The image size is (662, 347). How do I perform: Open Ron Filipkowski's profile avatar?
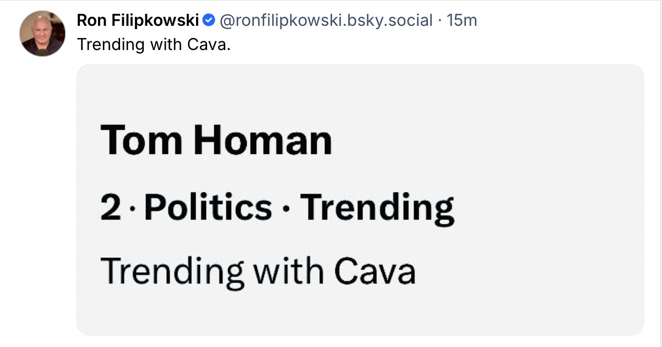[42, 34]
